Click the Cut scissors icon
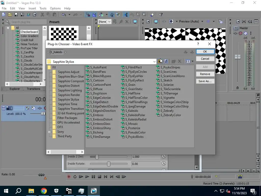This screenshot has height=196, width=261. point(42,15)
